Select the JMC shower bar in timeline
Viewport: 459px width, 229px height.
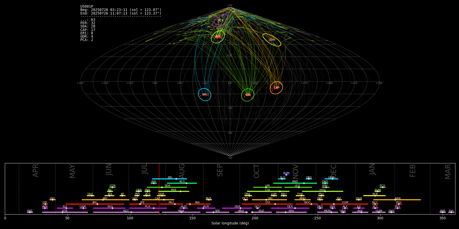click(95, 204)
